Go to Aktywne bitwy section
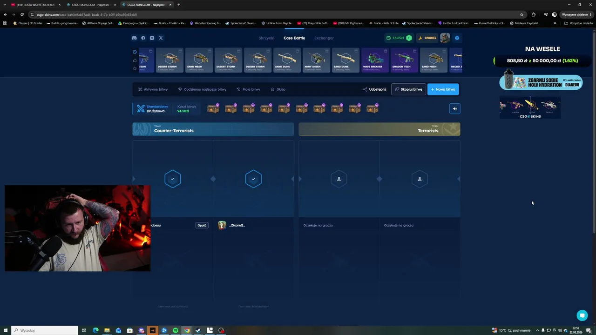 coord(153,89)
